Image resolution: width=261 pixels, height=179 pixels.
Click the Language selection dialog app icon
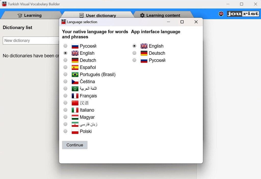point(63,22)
